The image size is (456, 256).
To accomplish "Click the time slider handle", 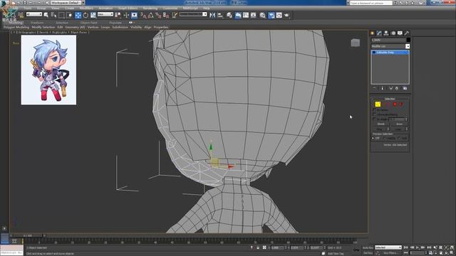I will (x=28, y=235).
